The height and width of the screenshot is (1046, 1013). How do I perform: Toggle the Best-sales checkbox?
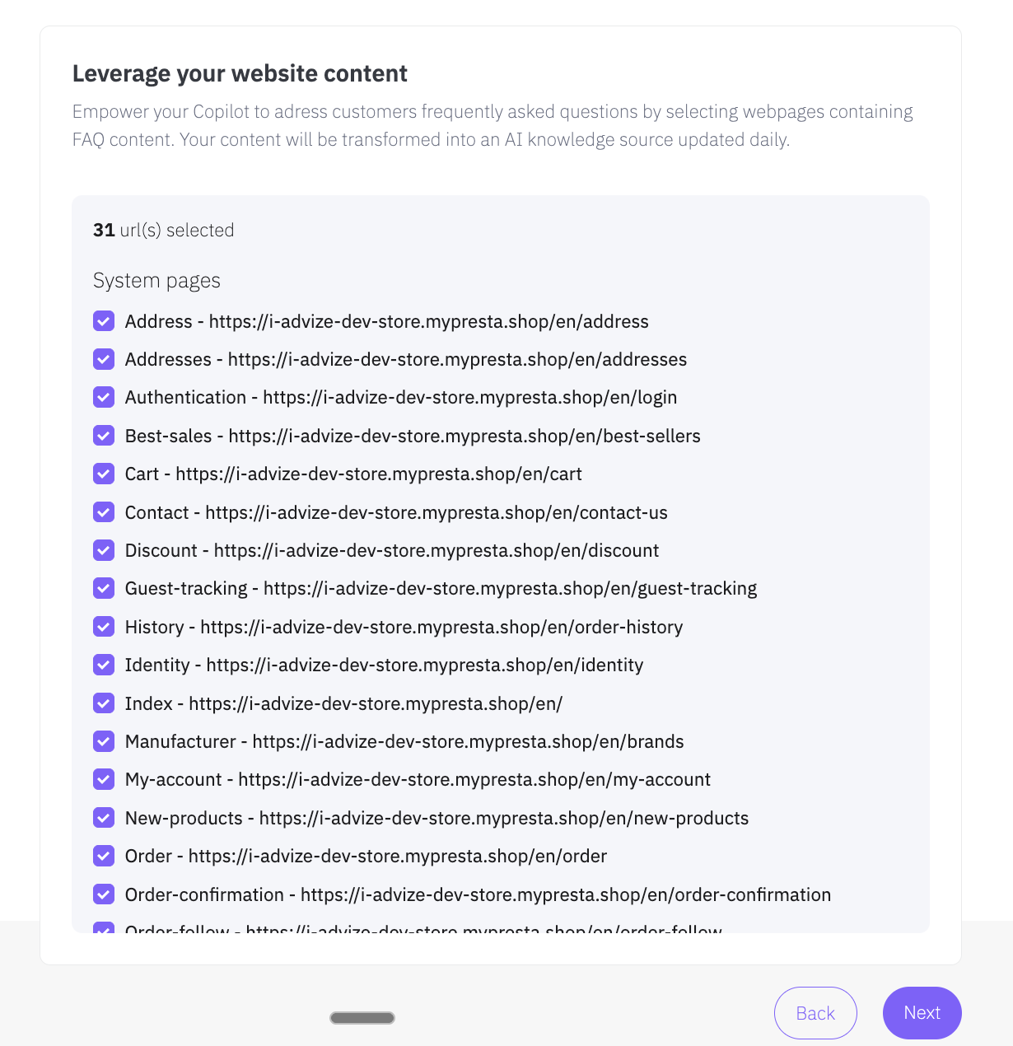pyautogui.click(x=104, y=436)
